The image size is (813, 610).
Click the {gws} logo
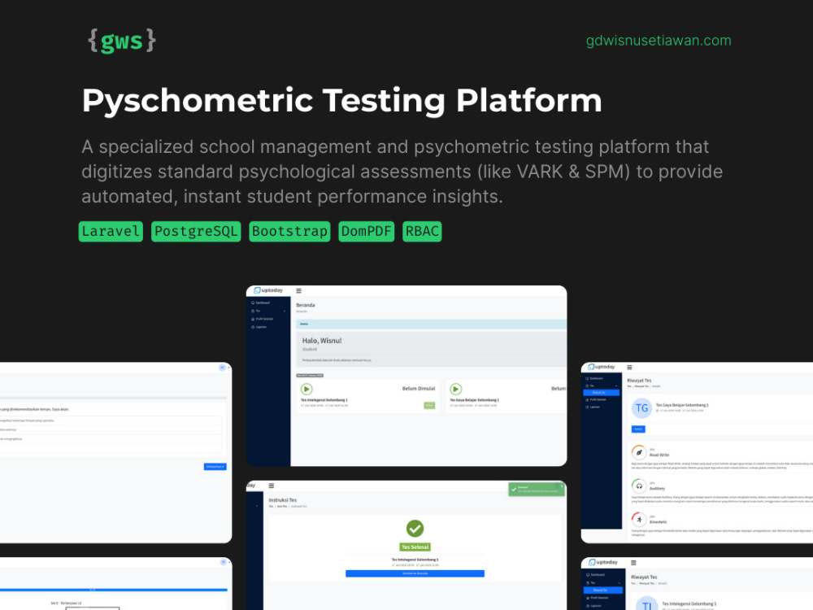click(122, 41)
